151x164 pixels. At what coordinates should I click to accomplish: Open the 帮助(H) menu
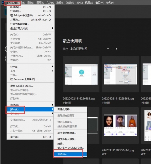tap(110, 3)
